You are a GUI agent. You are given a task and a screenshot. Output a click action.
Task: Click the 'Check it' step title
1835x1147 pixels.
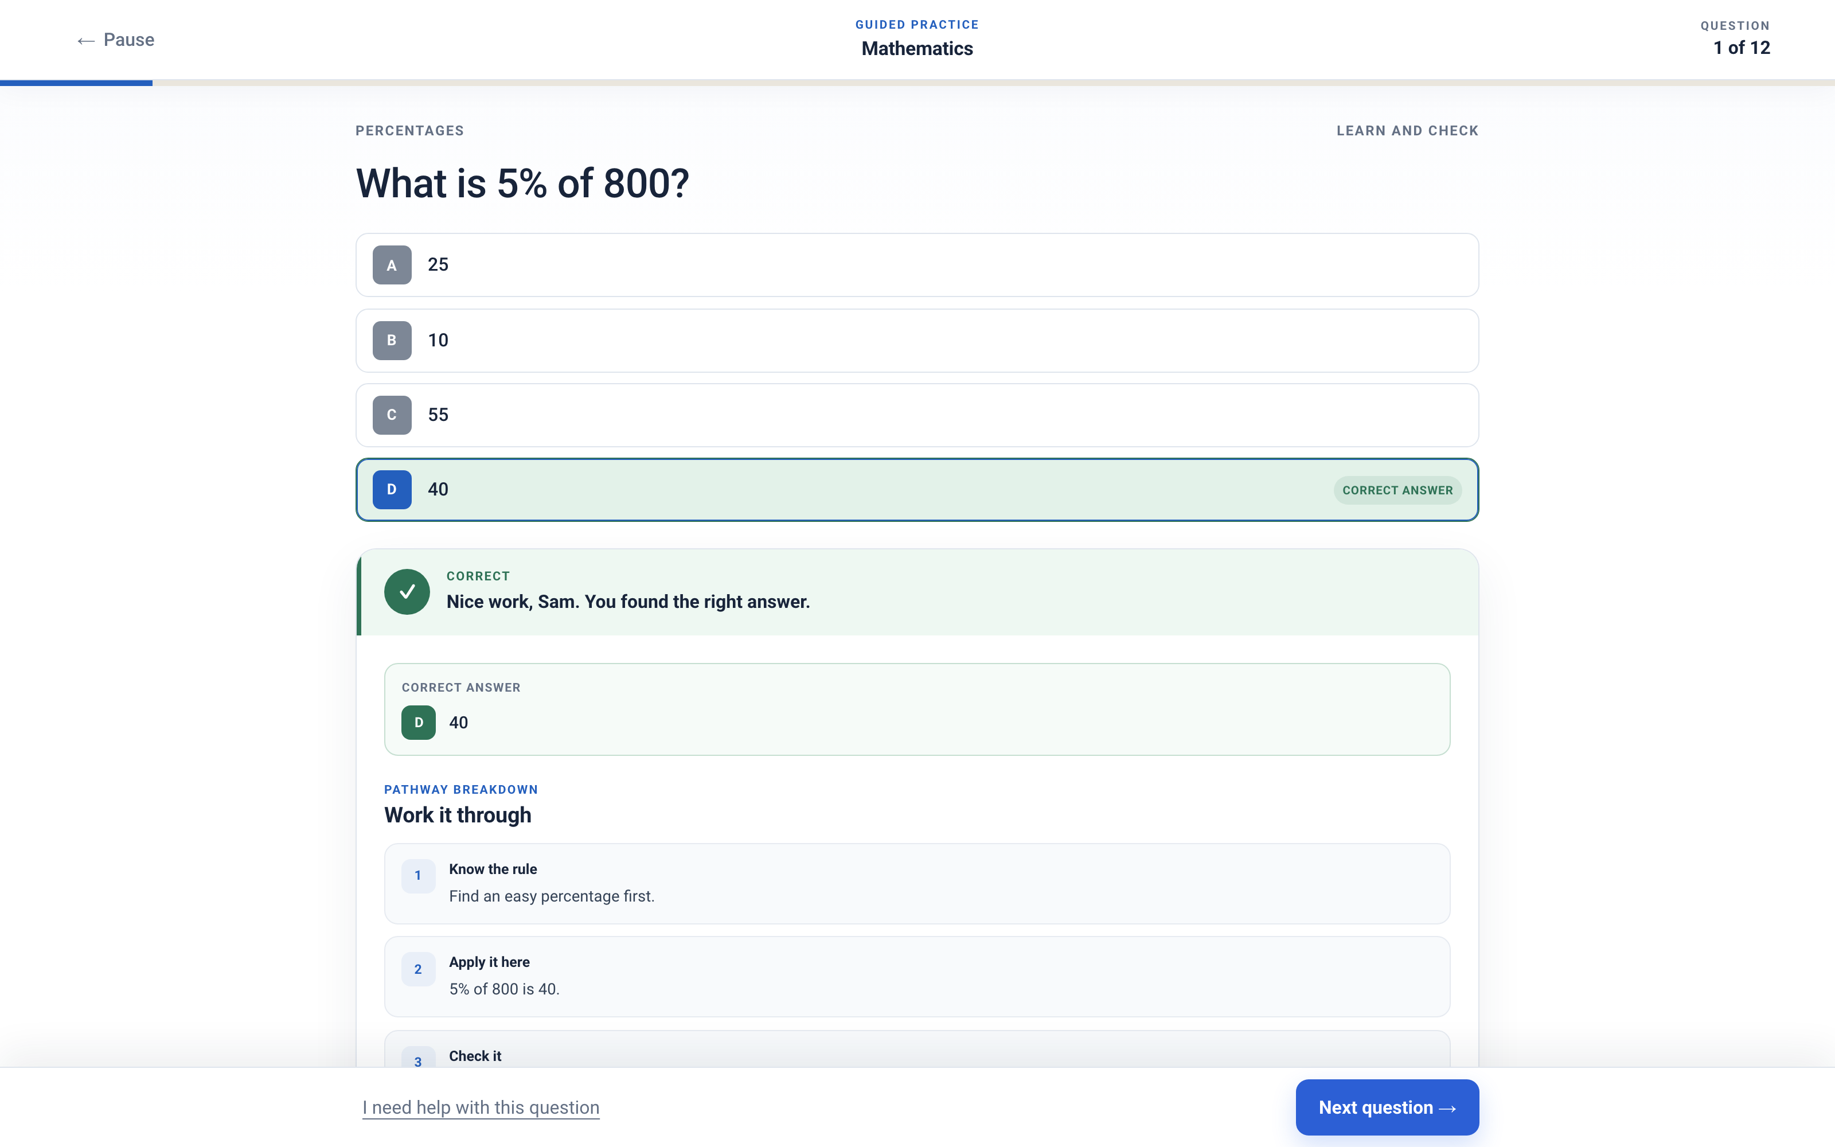click(x=475, y=1056)
